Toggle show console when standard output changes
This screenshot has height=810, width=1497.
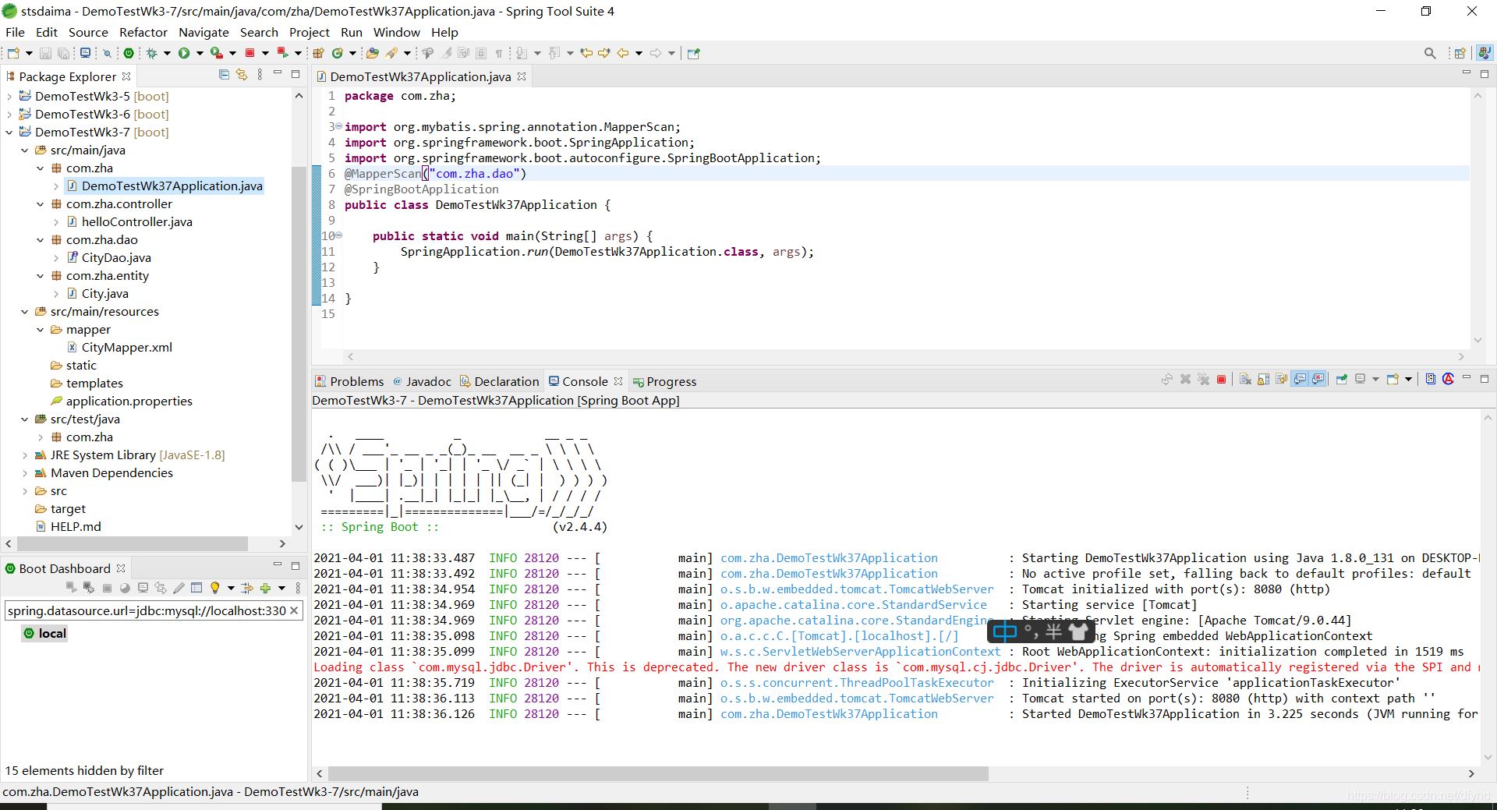point(1300,380)
